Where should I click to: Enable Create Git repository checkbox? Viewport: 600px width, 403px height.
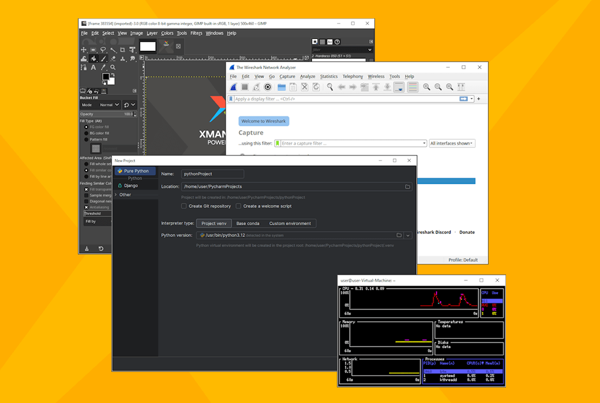point(184,206)
